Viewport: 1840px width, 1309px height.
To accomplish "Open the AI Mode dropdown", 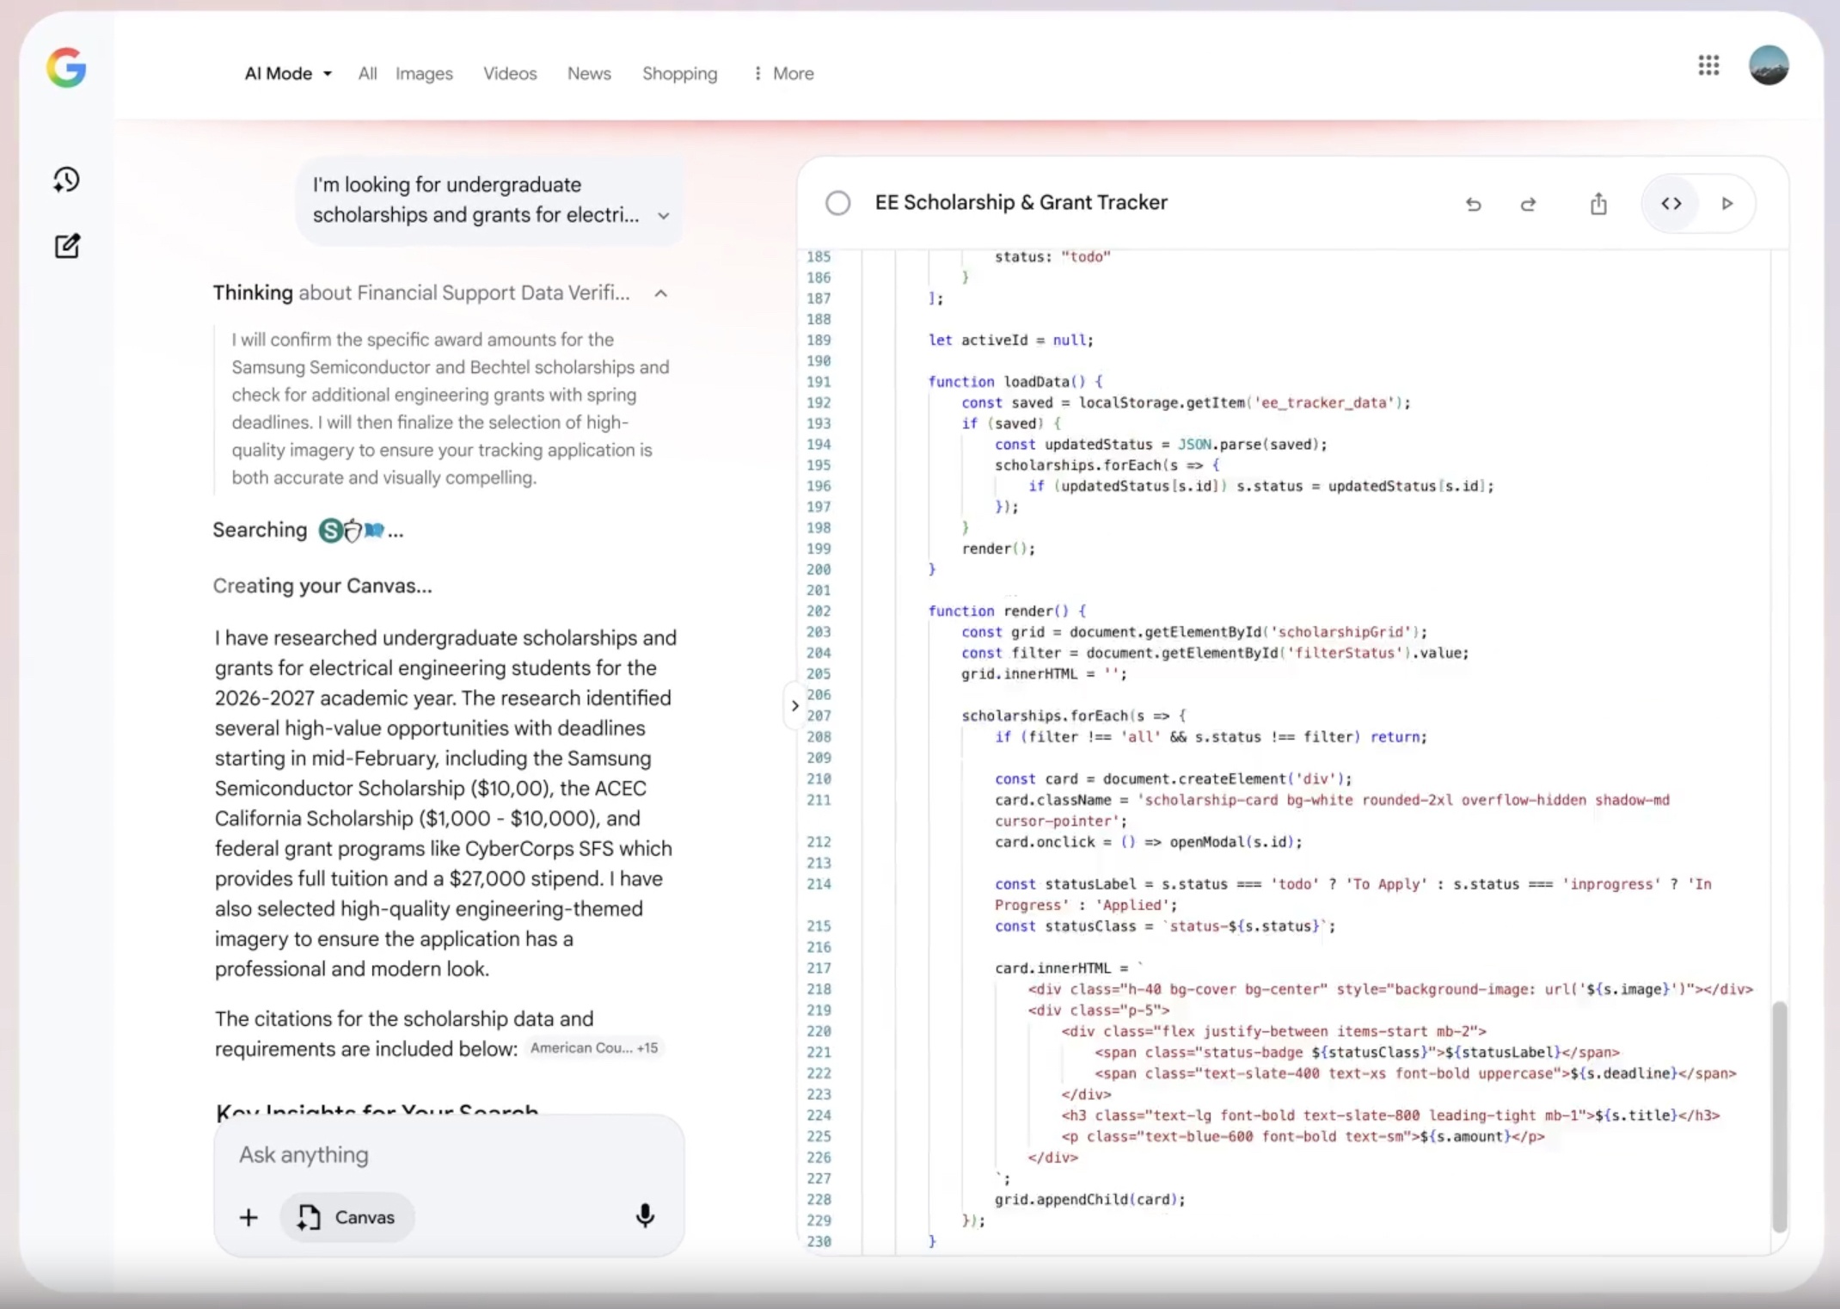I will click(287, 73).
